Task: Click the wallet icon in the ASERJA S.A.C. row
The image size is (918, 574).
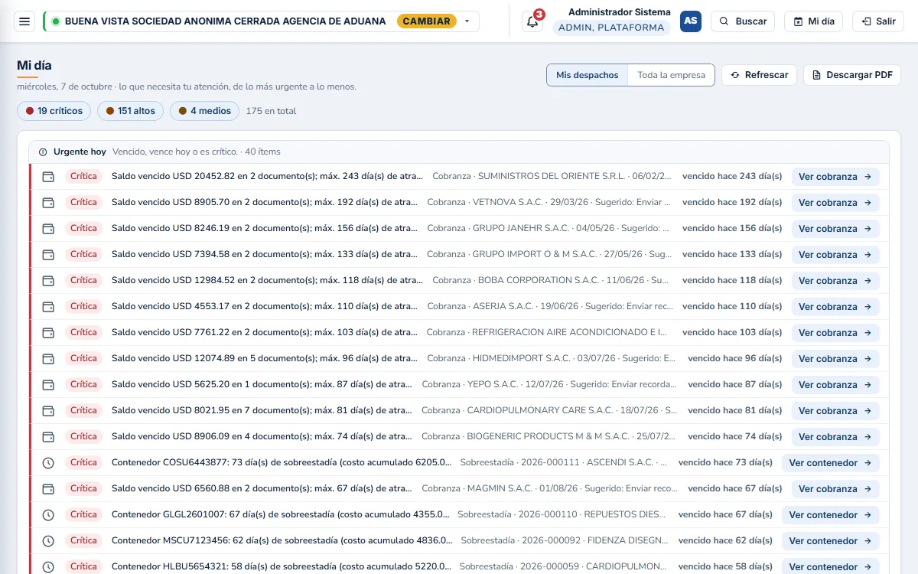Action: point(48,307)
